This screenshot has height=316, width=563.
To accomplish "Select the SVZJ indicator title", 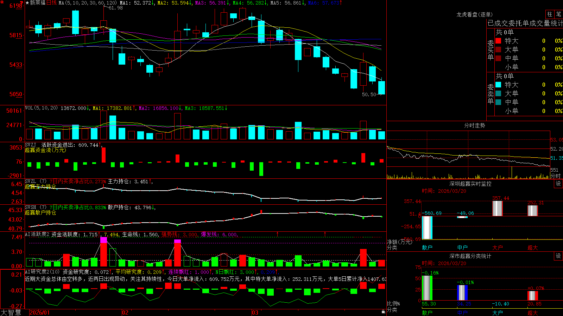I will click(x=30, y=145).
